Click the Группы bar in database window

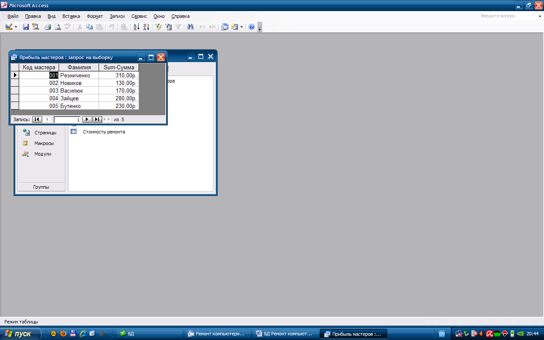(x=41, y=187)
